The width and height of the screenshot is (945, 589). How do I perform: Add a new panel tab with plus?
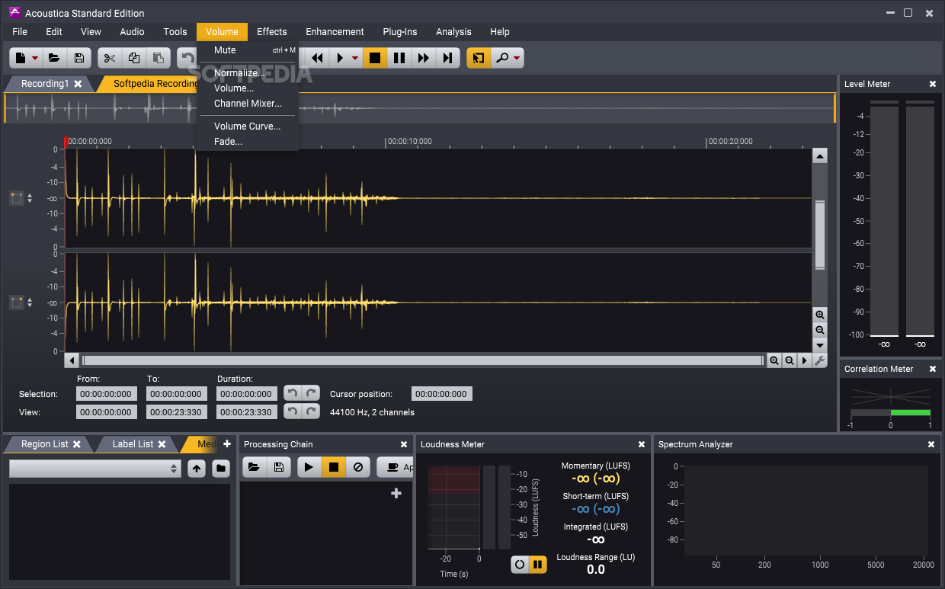226,443
